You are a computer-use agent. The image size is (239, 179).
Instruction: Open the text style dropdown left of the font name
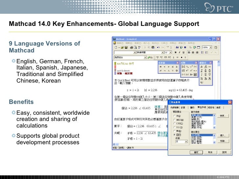pyautogui.click(x=135, y=52)
